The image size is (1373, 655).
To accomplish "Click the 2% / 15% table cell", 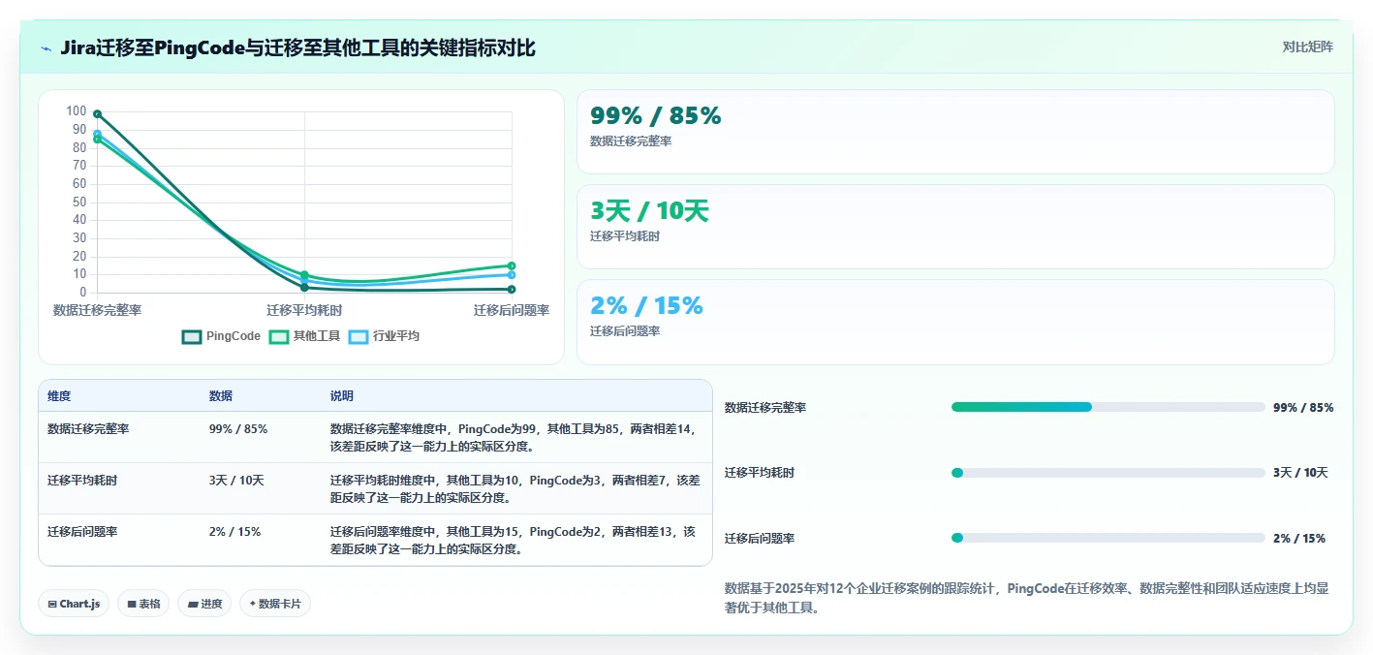I will pos(234,532).
